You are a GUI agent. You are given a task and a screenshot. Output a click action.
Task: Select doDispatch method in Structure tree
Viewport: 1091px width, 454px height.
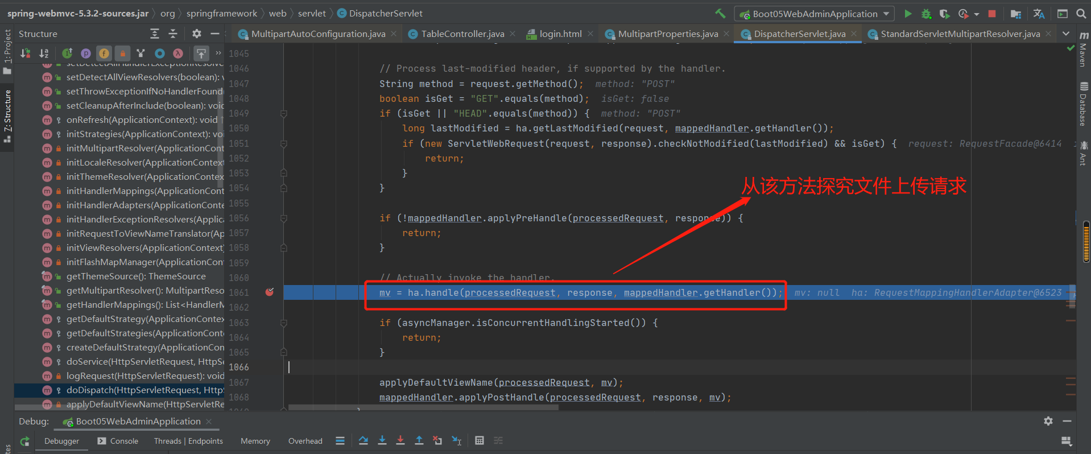click(119, 390)
